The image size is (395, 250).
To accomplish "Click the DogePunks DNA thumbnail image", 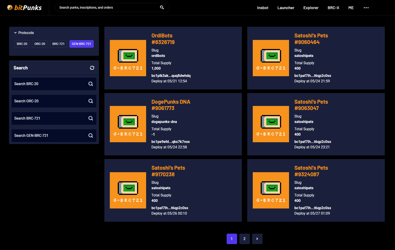I will [x=128, y=124].
